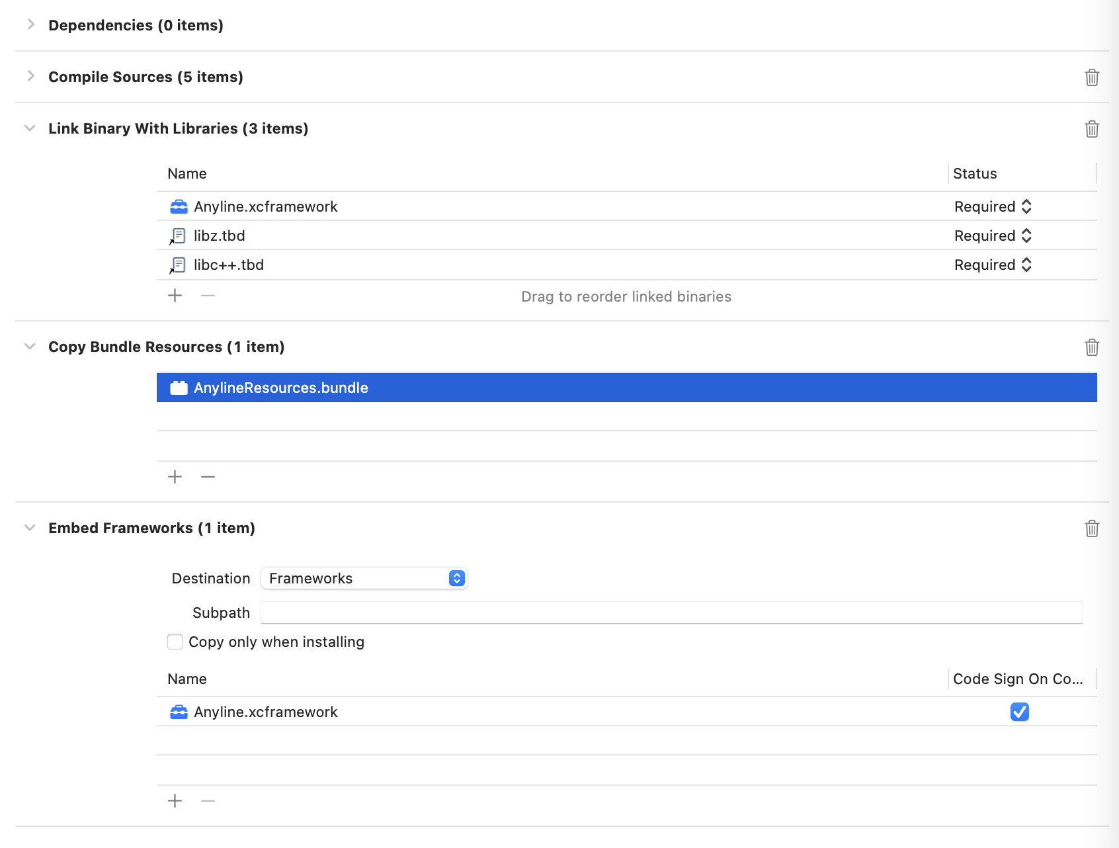The height and width of the screenshot is (848, 1119).
Task: Collapse the Link Binary With Libraries section
Action: coord(30,128)
